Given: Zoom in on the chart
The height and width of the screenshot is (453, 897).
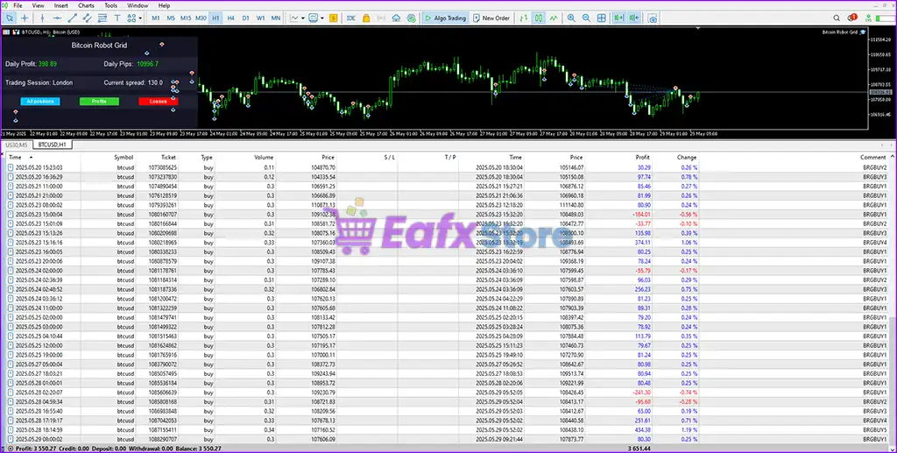Looking at the screenshot, I should coord(571,18).
